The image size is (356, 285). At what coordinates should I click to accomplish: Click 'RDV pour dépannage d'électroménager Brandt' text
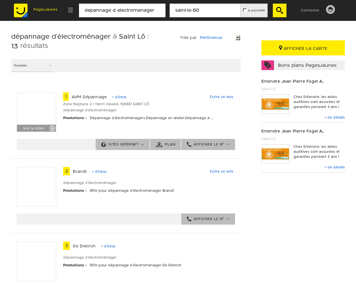132,191
